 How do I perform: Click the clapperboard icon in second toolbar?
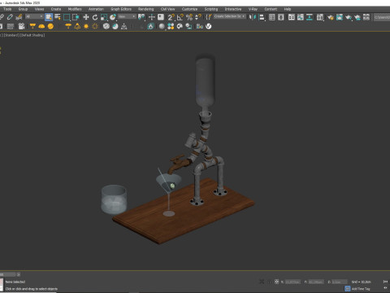point(21,26)
